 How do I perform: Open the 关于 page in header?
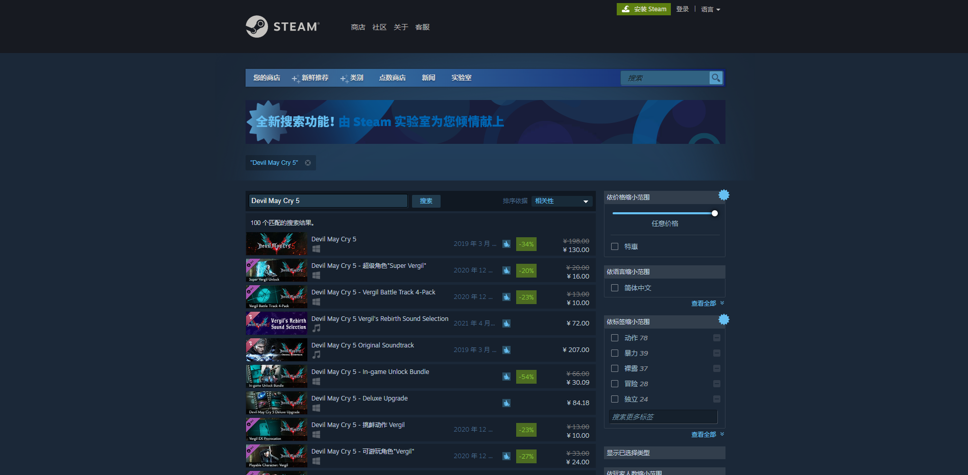click(x=401, y=27)
